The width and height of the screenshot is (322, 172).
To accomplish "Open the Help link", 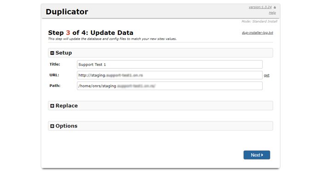I will 272,13.
